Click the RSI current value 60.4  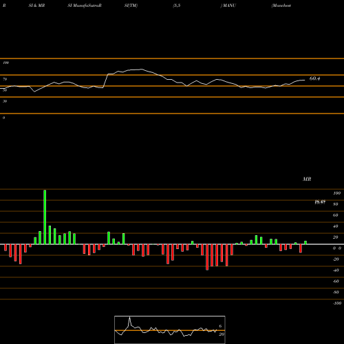coord(314,78)
